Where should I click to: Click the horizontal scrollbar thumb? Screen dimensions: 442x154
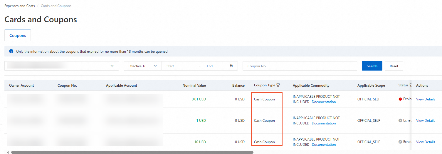pyautogui.click(x=132, y=152)
